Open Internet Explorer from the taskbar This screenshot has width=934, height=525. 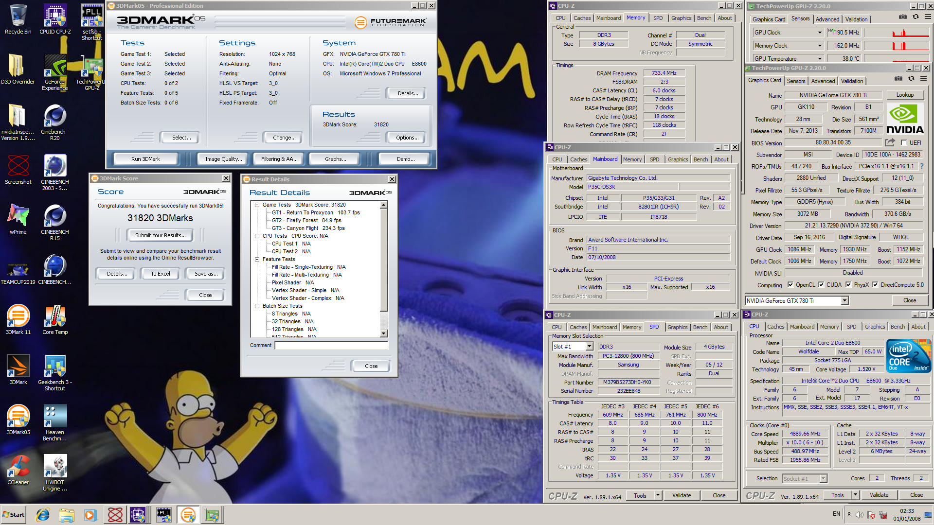point(43,515)
